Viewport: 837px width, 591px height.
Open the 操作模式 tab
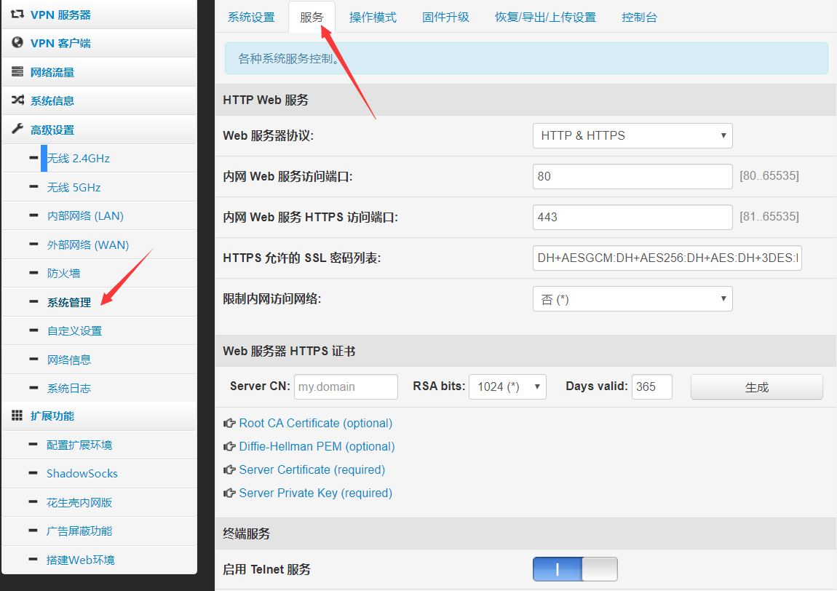(373, 17)
